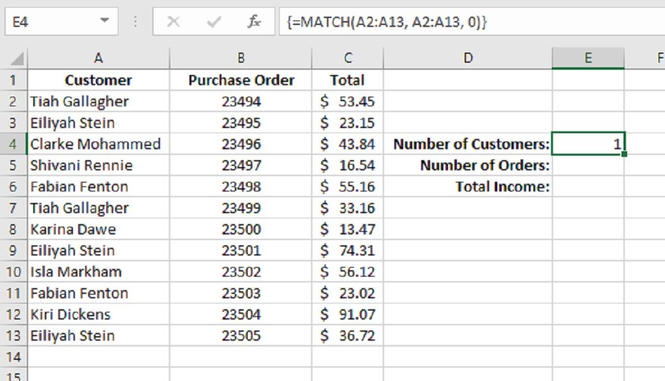Select the $ 43.84 total cell

click(348, 144)
